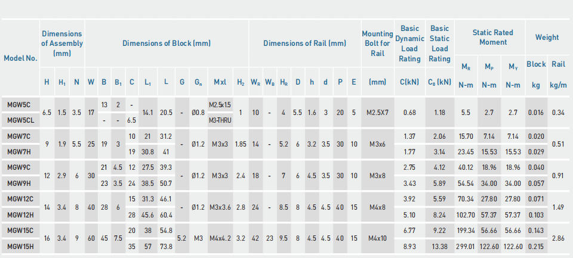Click the Dimensions of Rail header
Viewport: 573px width, 258px height.
tap(304, 43)
